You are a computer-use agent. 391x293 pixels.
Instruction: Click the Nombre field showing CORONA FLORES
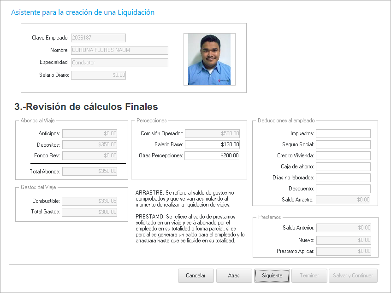tap(119, 50)
